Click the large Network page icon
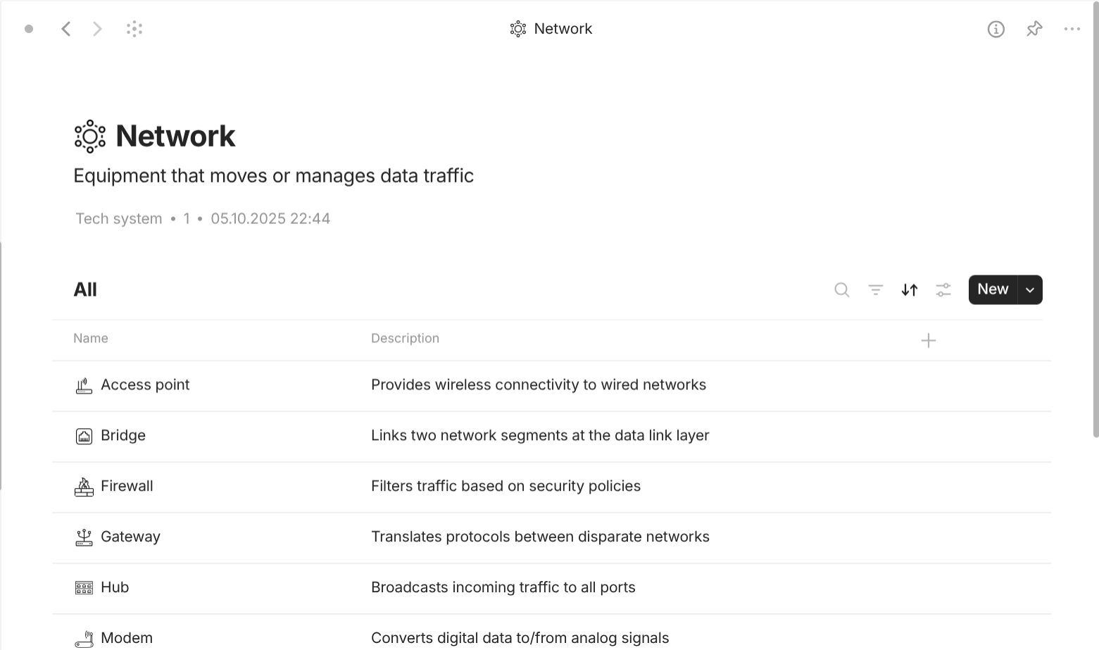The width and height of the screenshot is (1099, 650). [x=90, y=137]
